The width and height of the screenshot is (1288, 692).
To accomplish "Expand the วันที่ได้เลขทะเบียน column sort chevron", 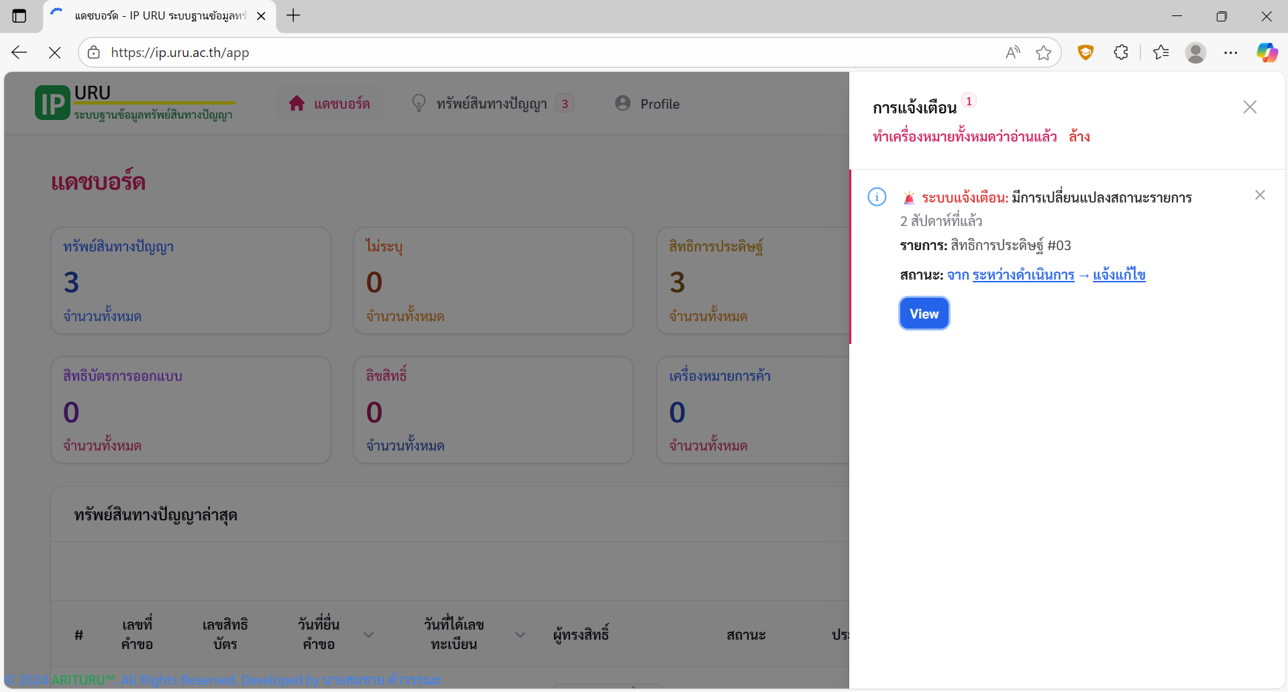I will (520, 634).
